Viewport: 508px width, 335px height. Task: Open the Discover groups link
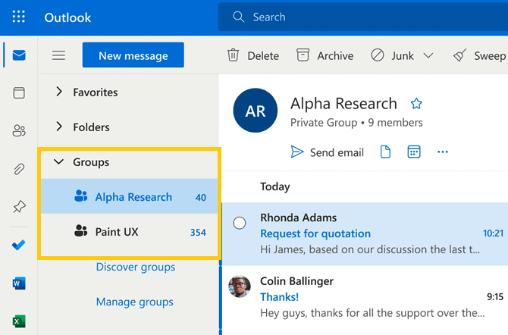coord(136,267)
